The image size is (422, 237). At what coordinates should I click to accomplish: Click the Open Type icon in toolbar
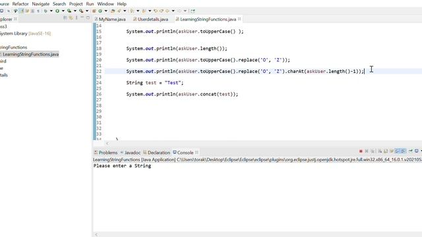point(113,11)
